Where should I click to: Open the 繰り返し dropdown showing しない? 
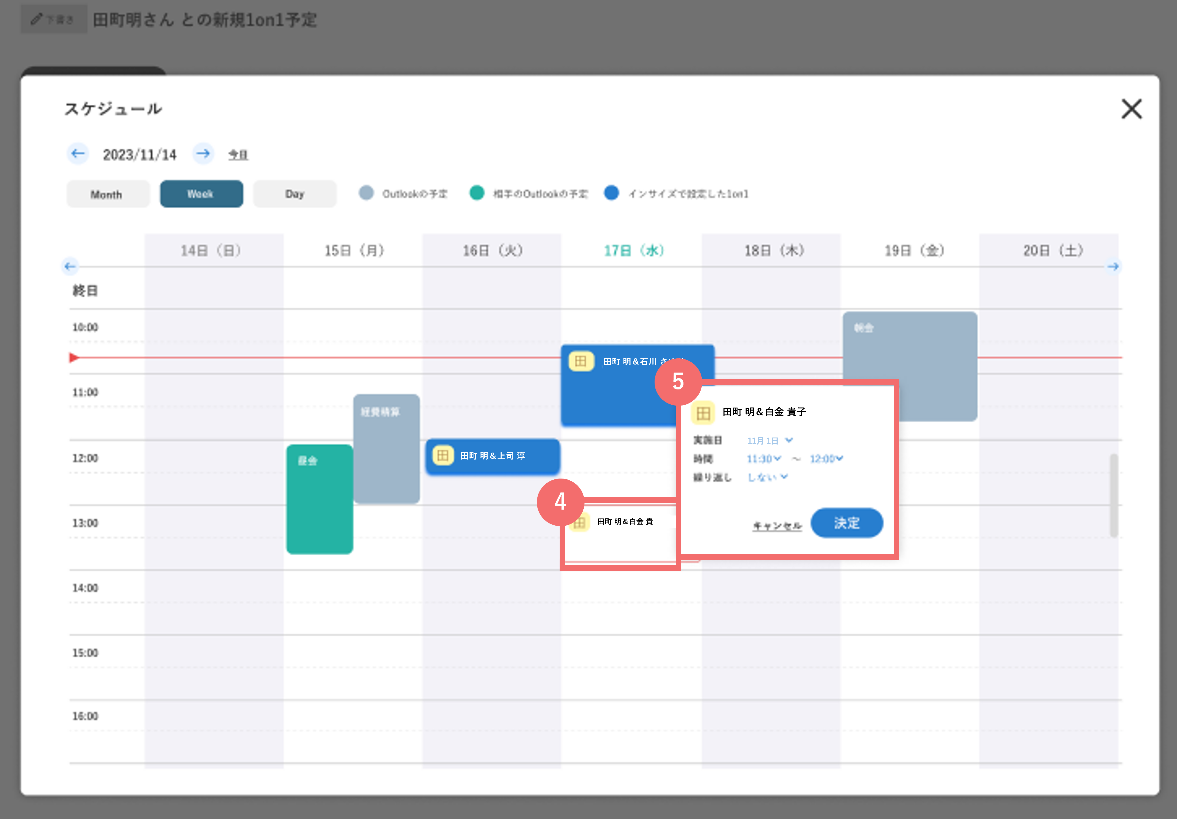pyautogui.click(x=767, y=477)
